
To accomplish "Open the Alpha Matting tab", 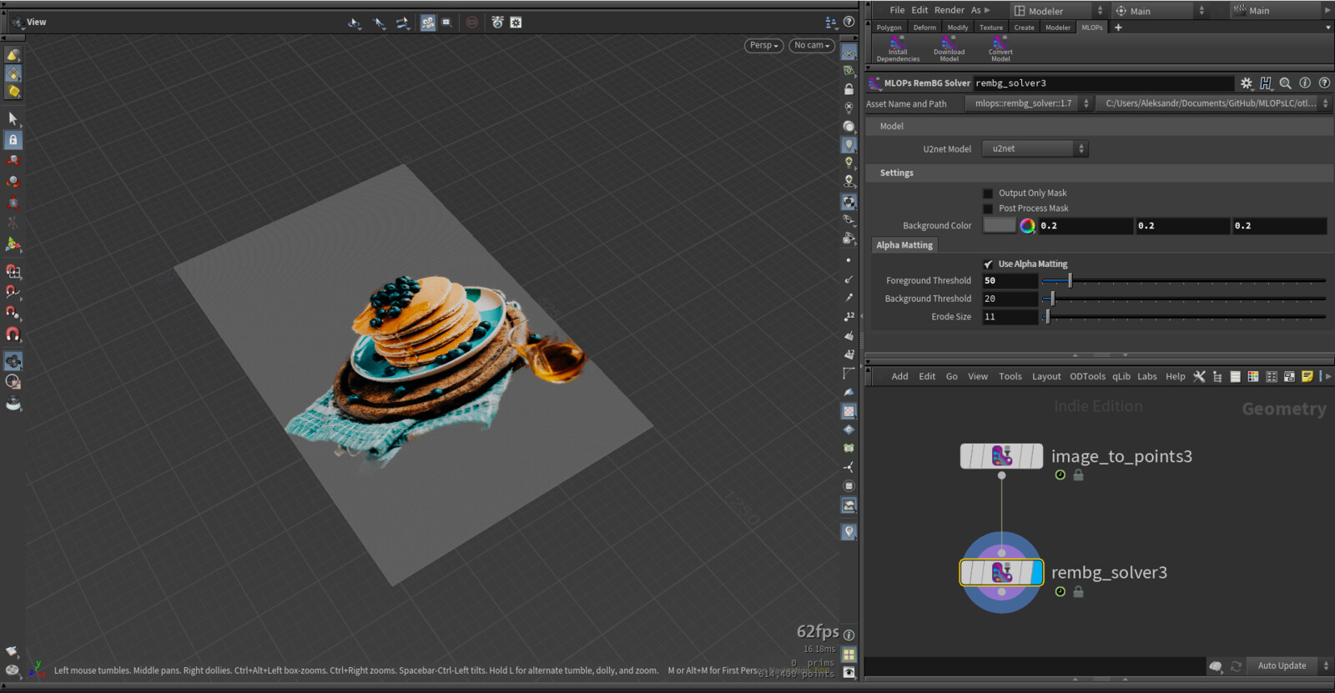I will (904, 245).
